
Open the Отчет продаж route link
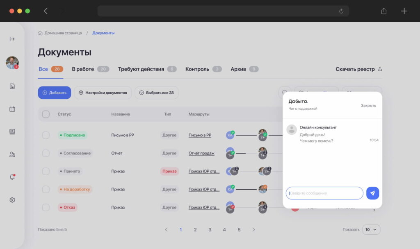click(x=201, y=153)
